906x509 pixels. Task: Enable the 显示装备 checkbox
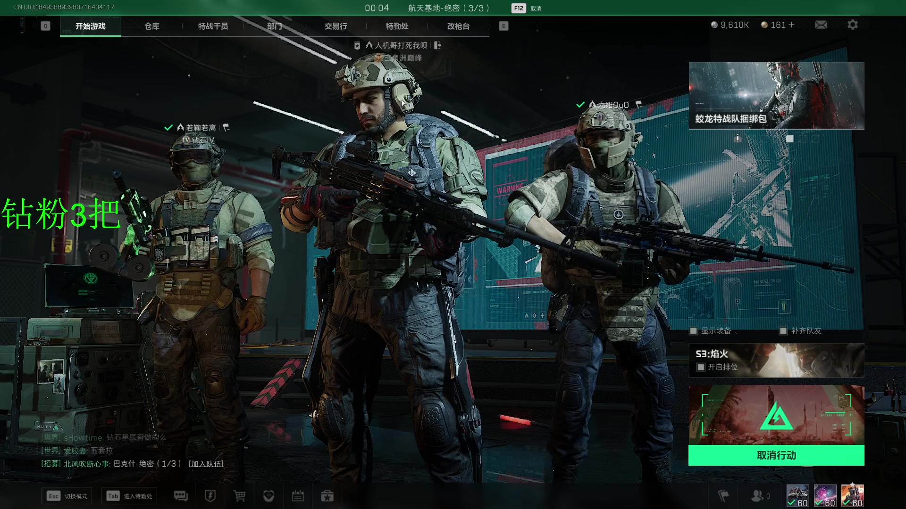click(693, 331)
